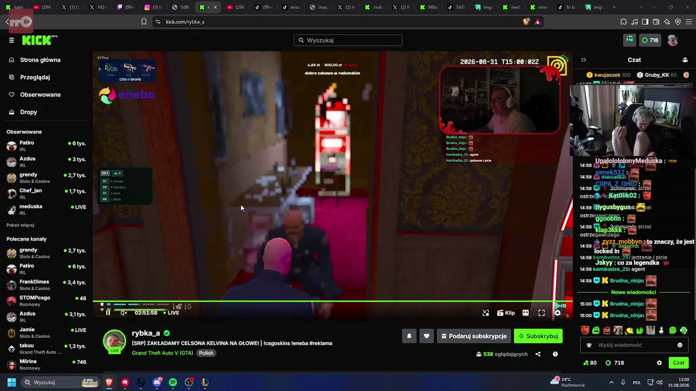Open followed channel meduska
The width and height of the screenshot is (696, 391).
(46, 210)
